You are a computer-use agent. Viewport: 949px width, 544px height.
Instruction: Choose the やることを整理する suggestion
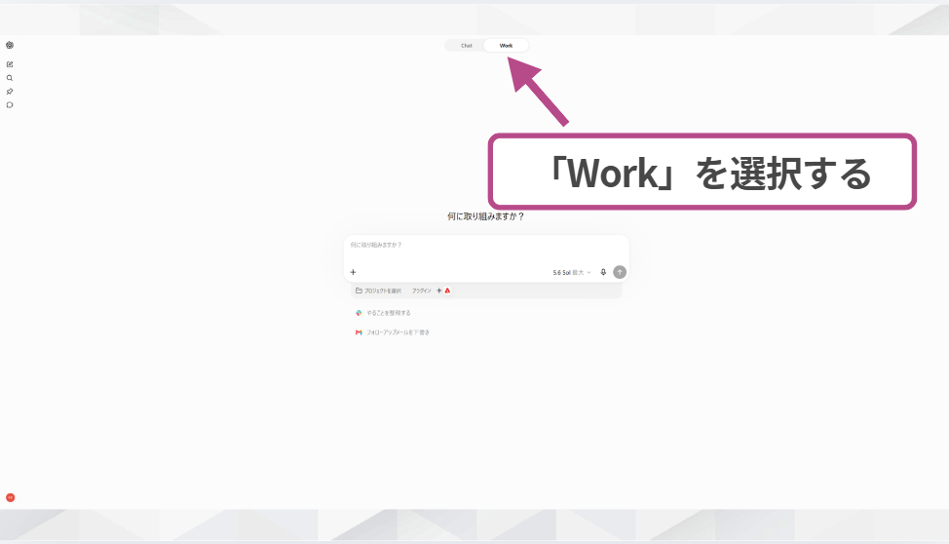[x=389, y=313]
